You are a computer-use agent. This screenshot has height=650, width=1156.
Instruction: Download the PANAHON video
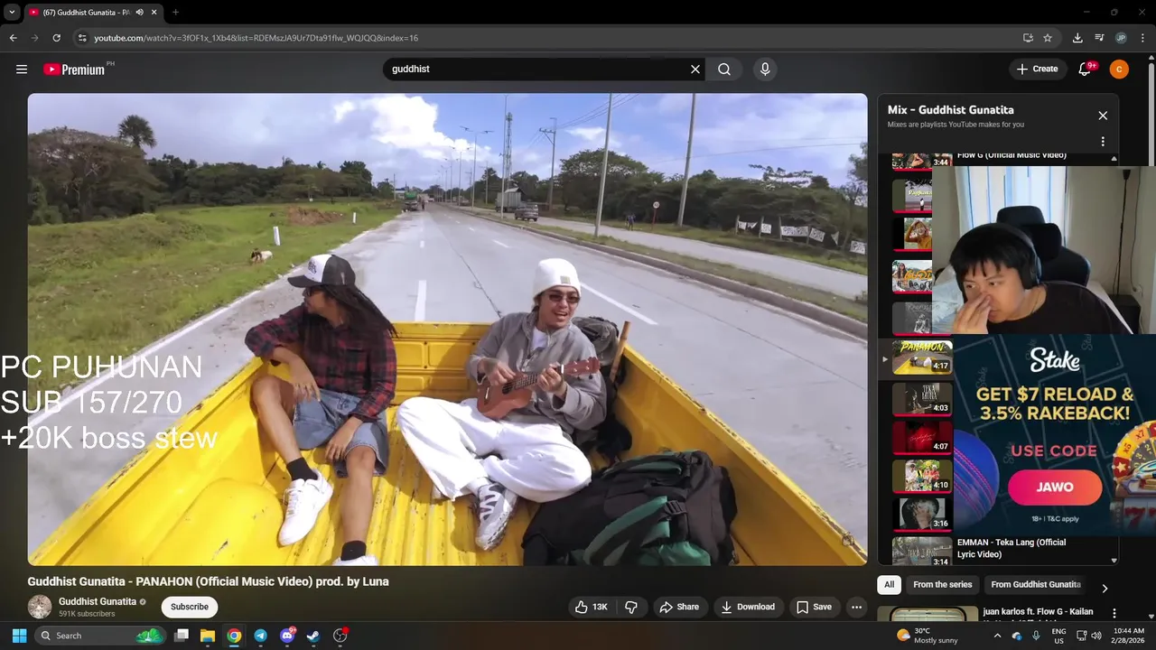click(747, 608)
